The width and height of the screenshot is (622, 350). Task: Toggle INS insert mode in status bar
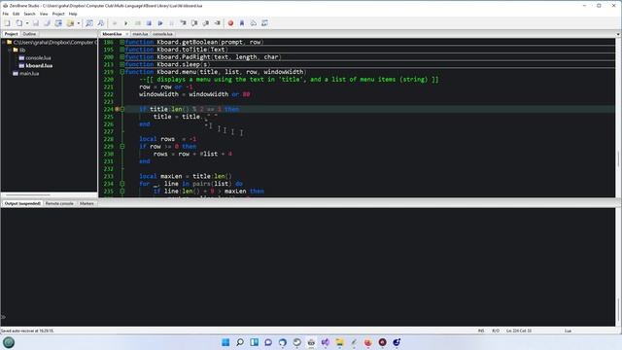[x=481, y=331]
